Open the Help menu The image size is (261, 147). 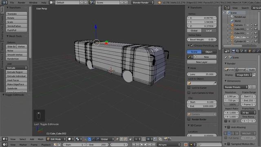pyautogui.click(x=44, y=2)
